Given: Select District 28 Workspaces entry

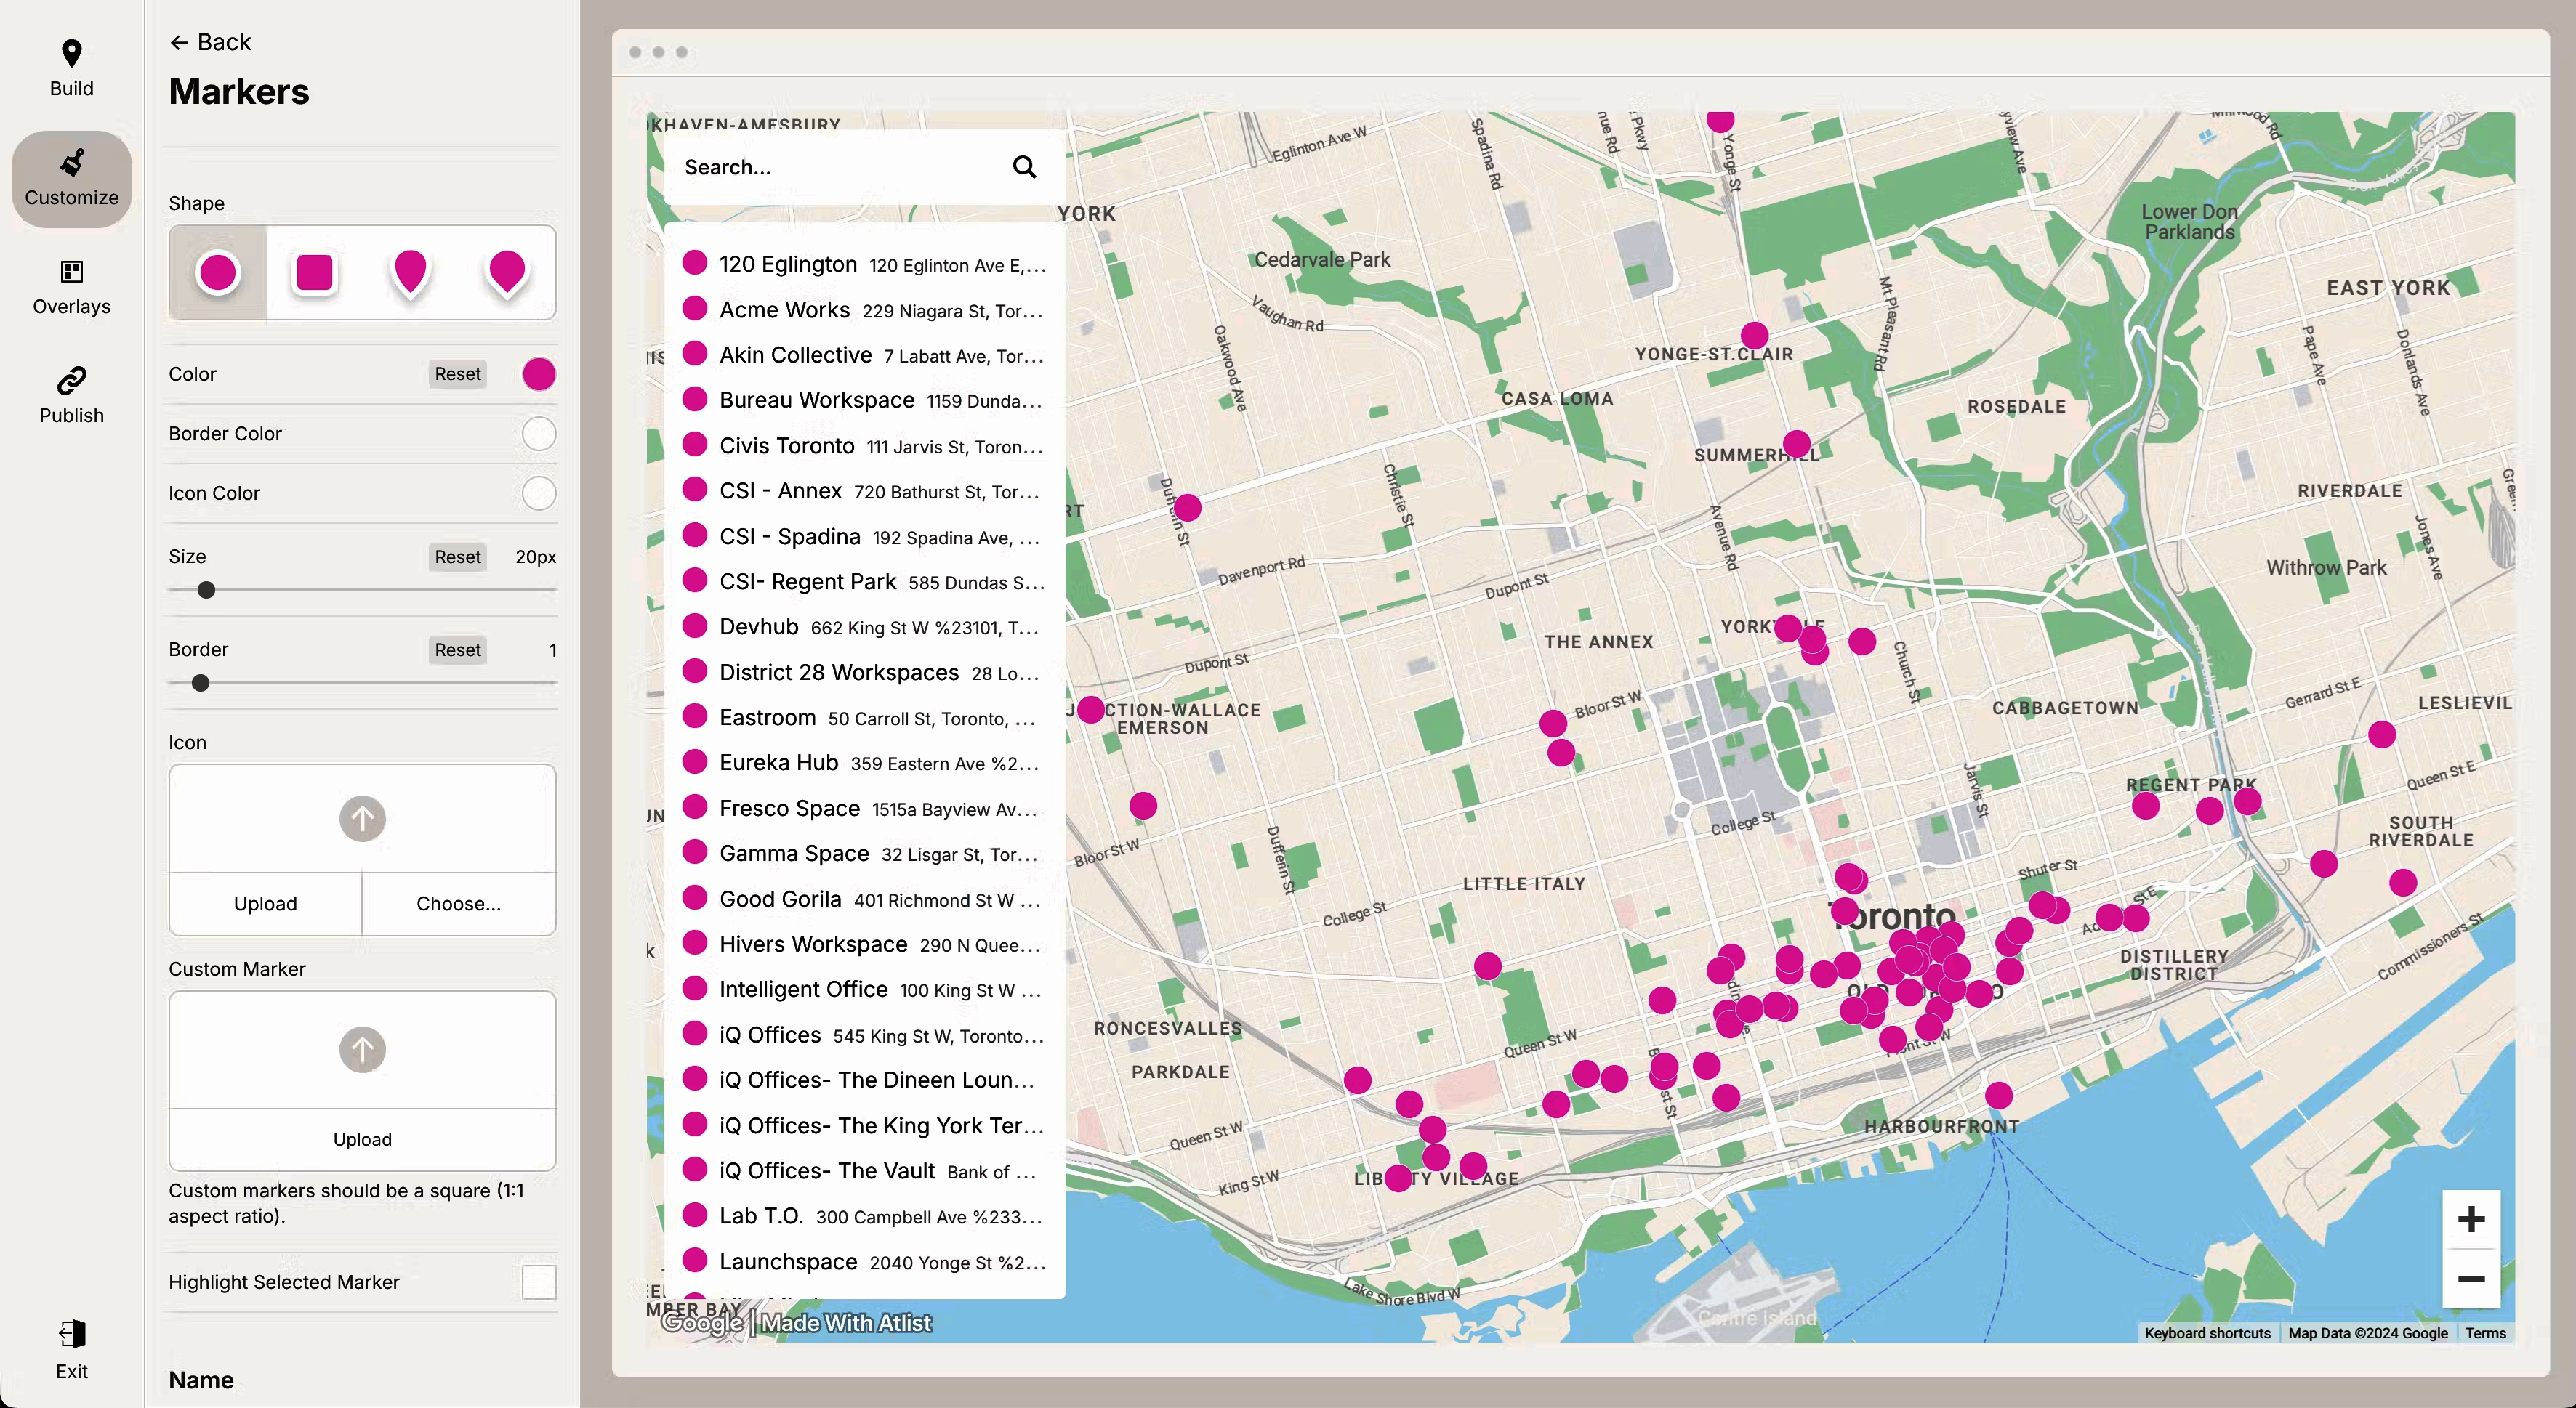Looking at the screenshot, I should (865, 673).
